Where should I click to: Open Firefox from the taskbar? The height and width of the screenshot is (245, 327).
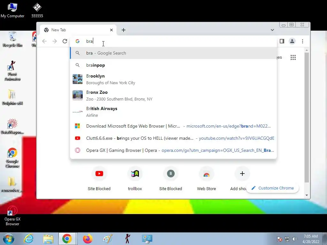click(x=87, y=239)
